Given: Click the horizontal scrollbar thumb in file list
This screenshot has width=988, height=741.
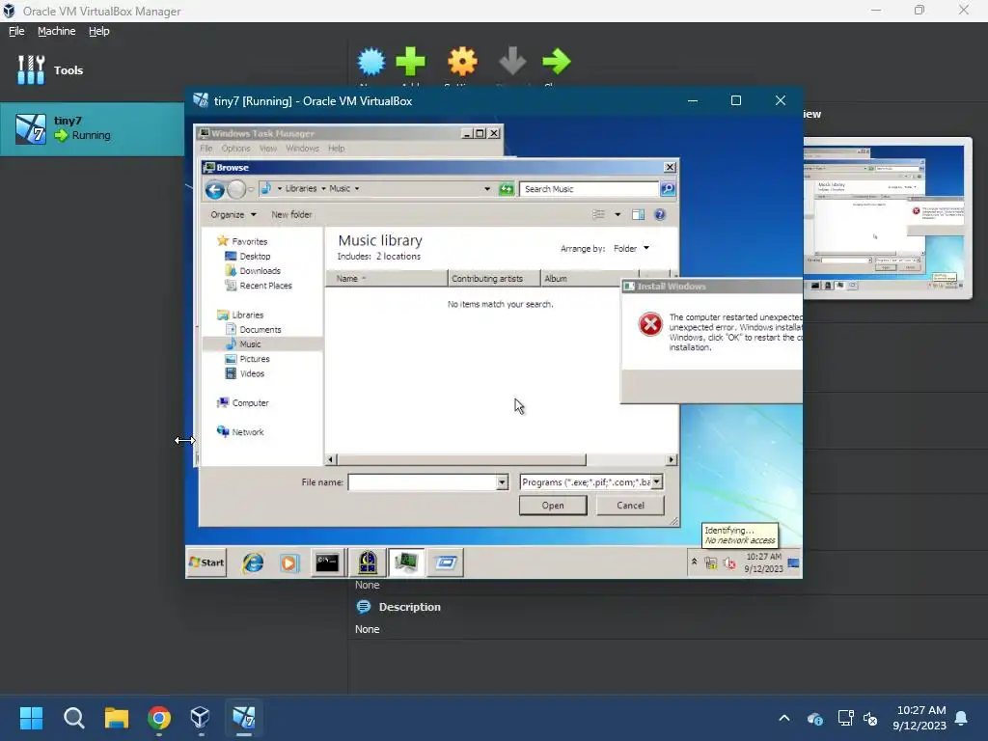Looking at the screenshot, I should (x=461, y=460).
